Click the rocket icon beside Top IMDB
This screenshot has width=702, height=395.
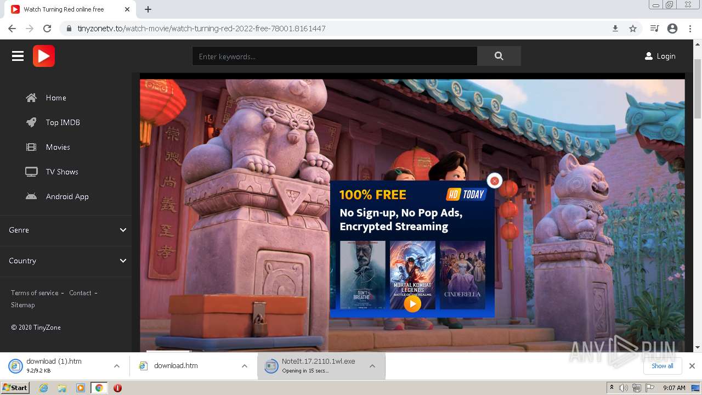tap(31, 122)
